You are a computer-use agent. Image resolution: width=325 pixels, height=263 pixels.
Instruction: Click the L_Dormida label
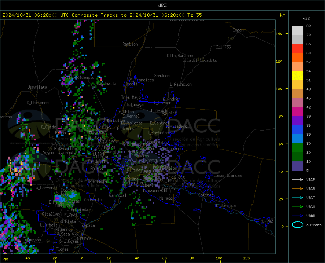225,205
